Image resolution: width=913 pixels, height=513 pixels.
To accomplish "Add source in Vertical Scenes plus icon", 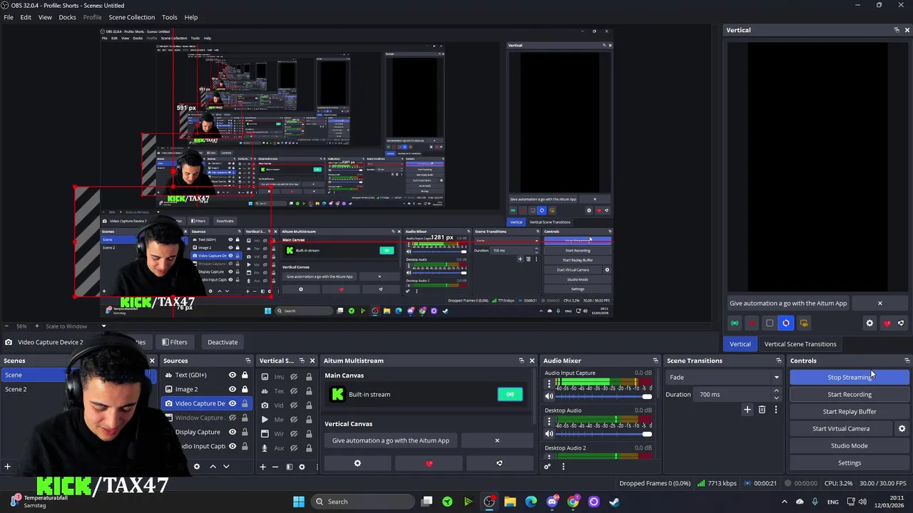I will [x=262, y=467].
